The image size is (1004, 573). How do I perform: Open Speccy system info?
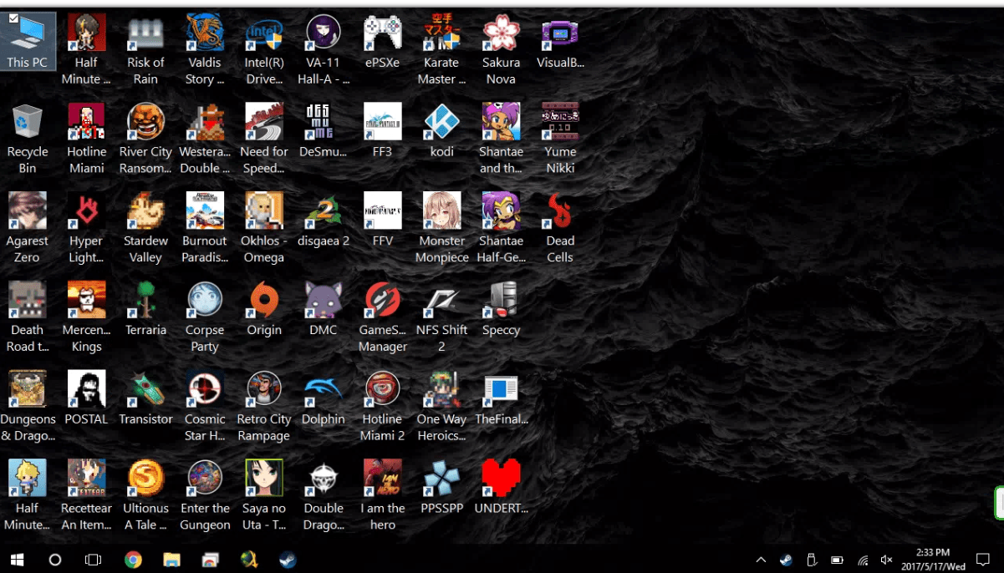(502, 300)
